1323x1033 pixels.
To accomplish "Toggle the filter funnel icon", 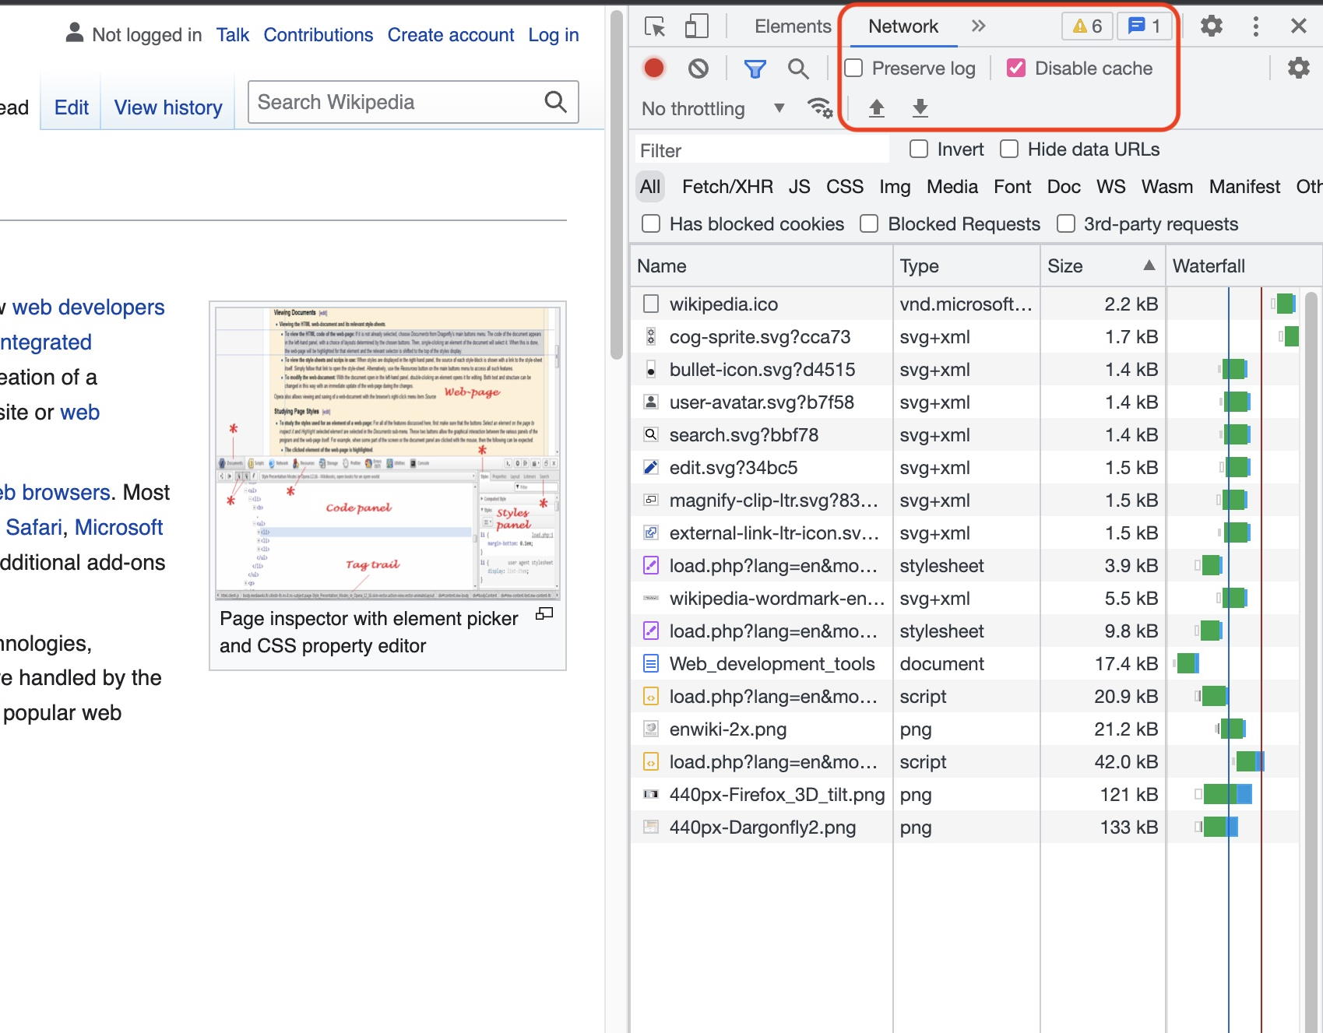I will coord(755,69).
